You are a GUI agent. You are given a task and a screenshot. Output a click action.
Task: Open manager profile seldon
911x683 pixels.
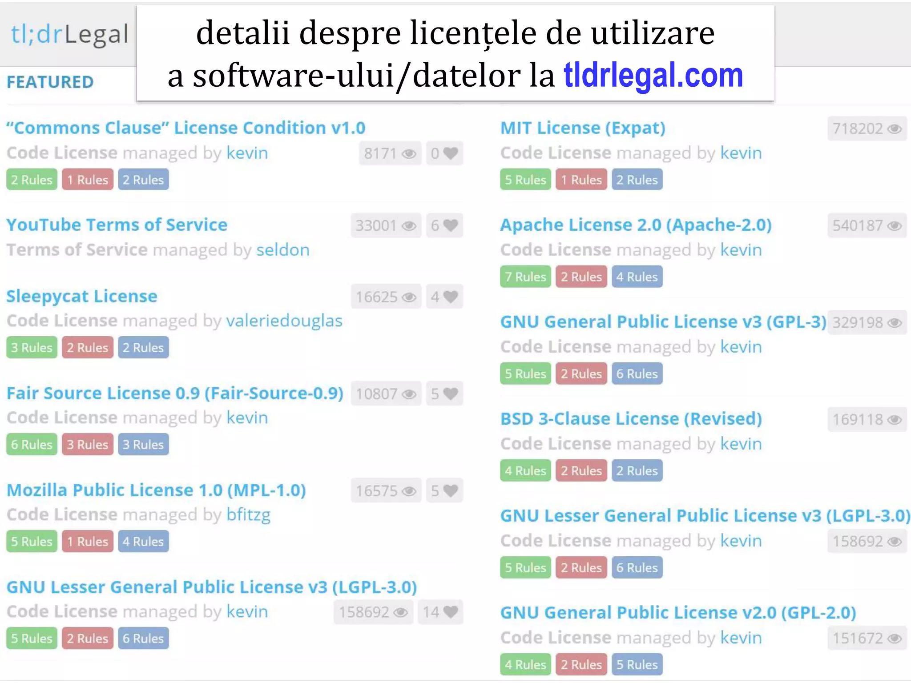(283, 250)
